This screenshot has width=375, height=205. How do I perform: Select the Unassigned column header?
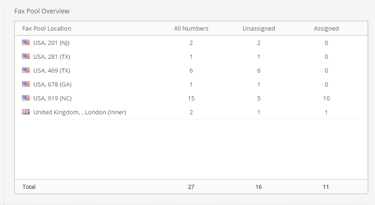259,28
